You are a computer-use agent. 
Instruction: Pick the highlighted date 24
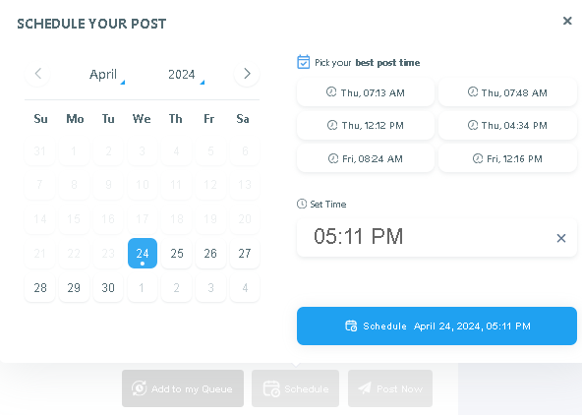pyautogui.click(x=143, y=253)
